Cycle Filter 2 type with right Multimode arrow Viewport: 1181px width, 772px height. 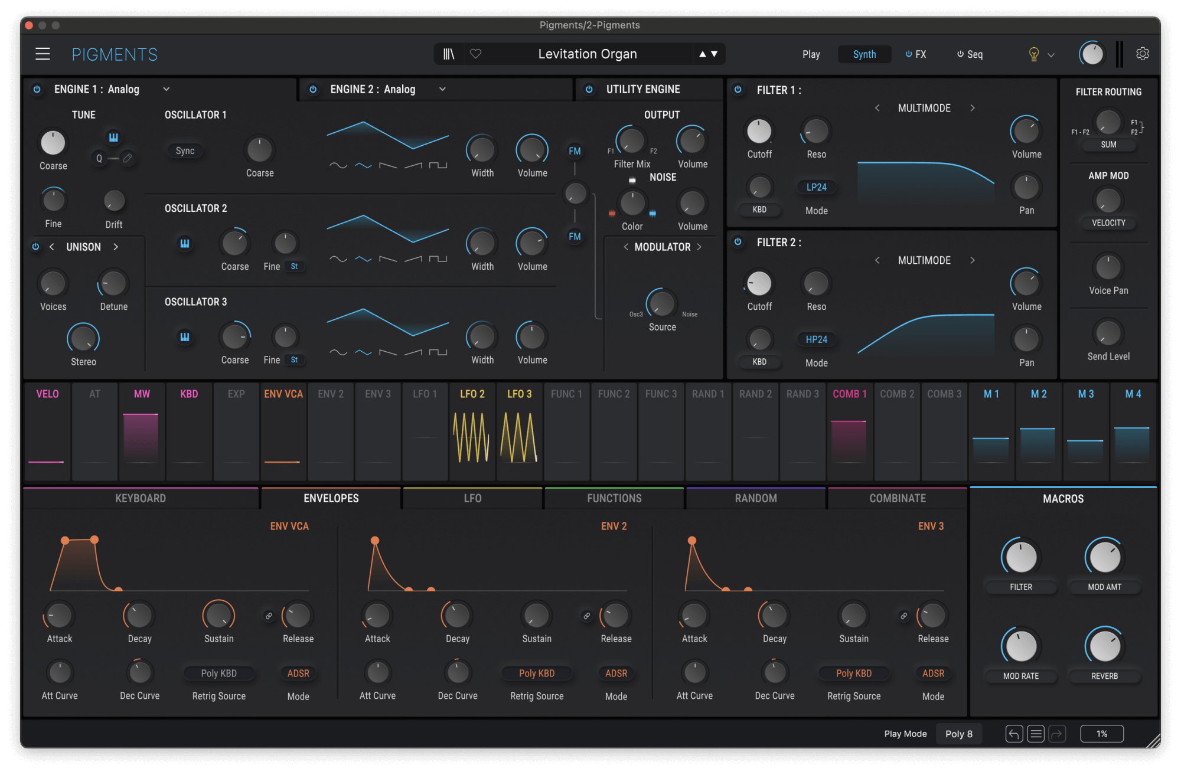[x=972, y=260]
